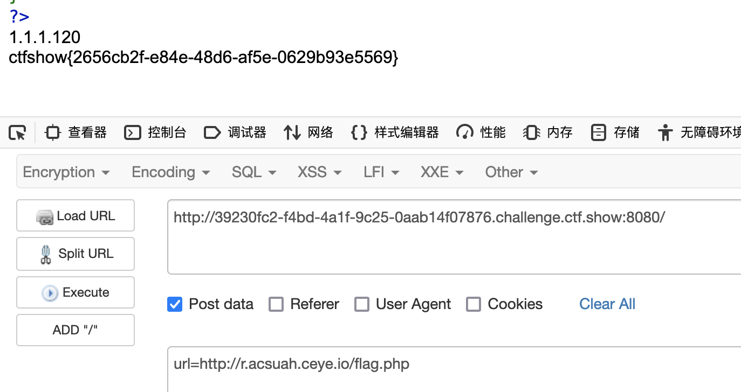This screenshot has height=392, width=741.
Task: Enable the Referer checkbox
Action: (276, 304)
